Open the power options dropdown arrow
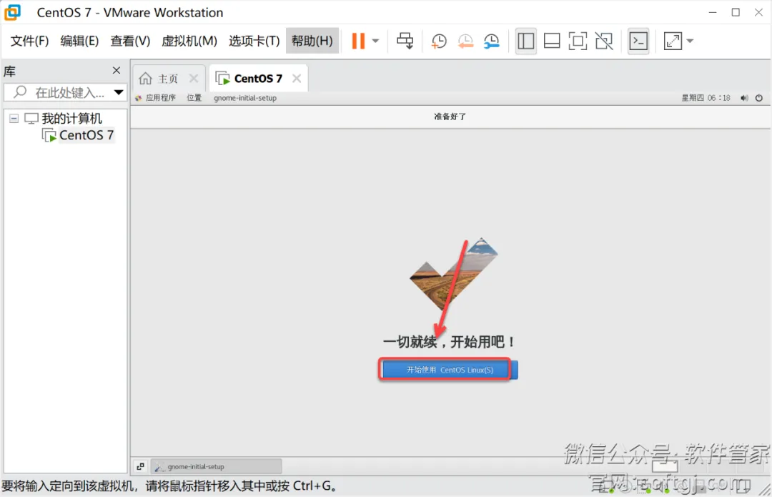Screen dimensions: 772x497 (x=376, y=41)
